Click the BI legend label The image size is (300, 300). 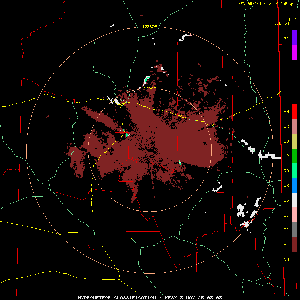click(x=286, y=245)
